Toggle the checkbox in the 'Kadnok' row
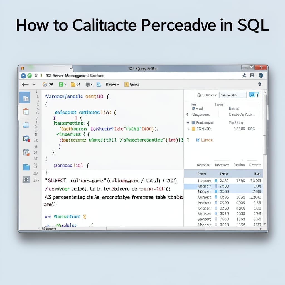 coord(216,203)
